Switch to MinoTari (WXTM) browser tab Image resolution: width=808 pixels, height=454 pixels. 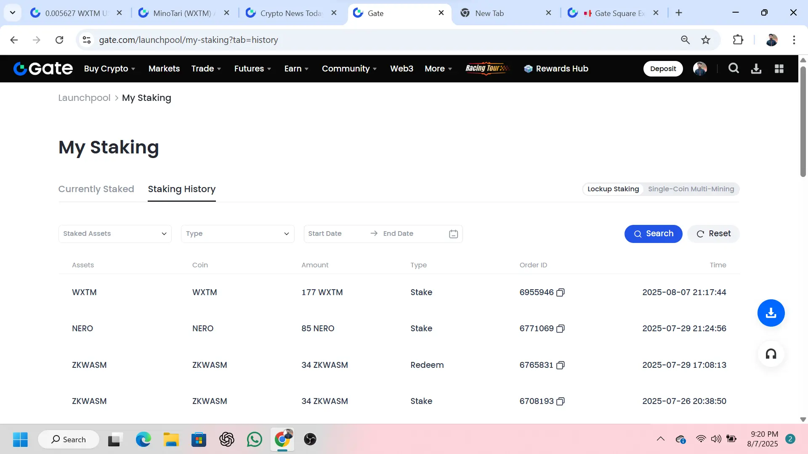click(183, 13)
